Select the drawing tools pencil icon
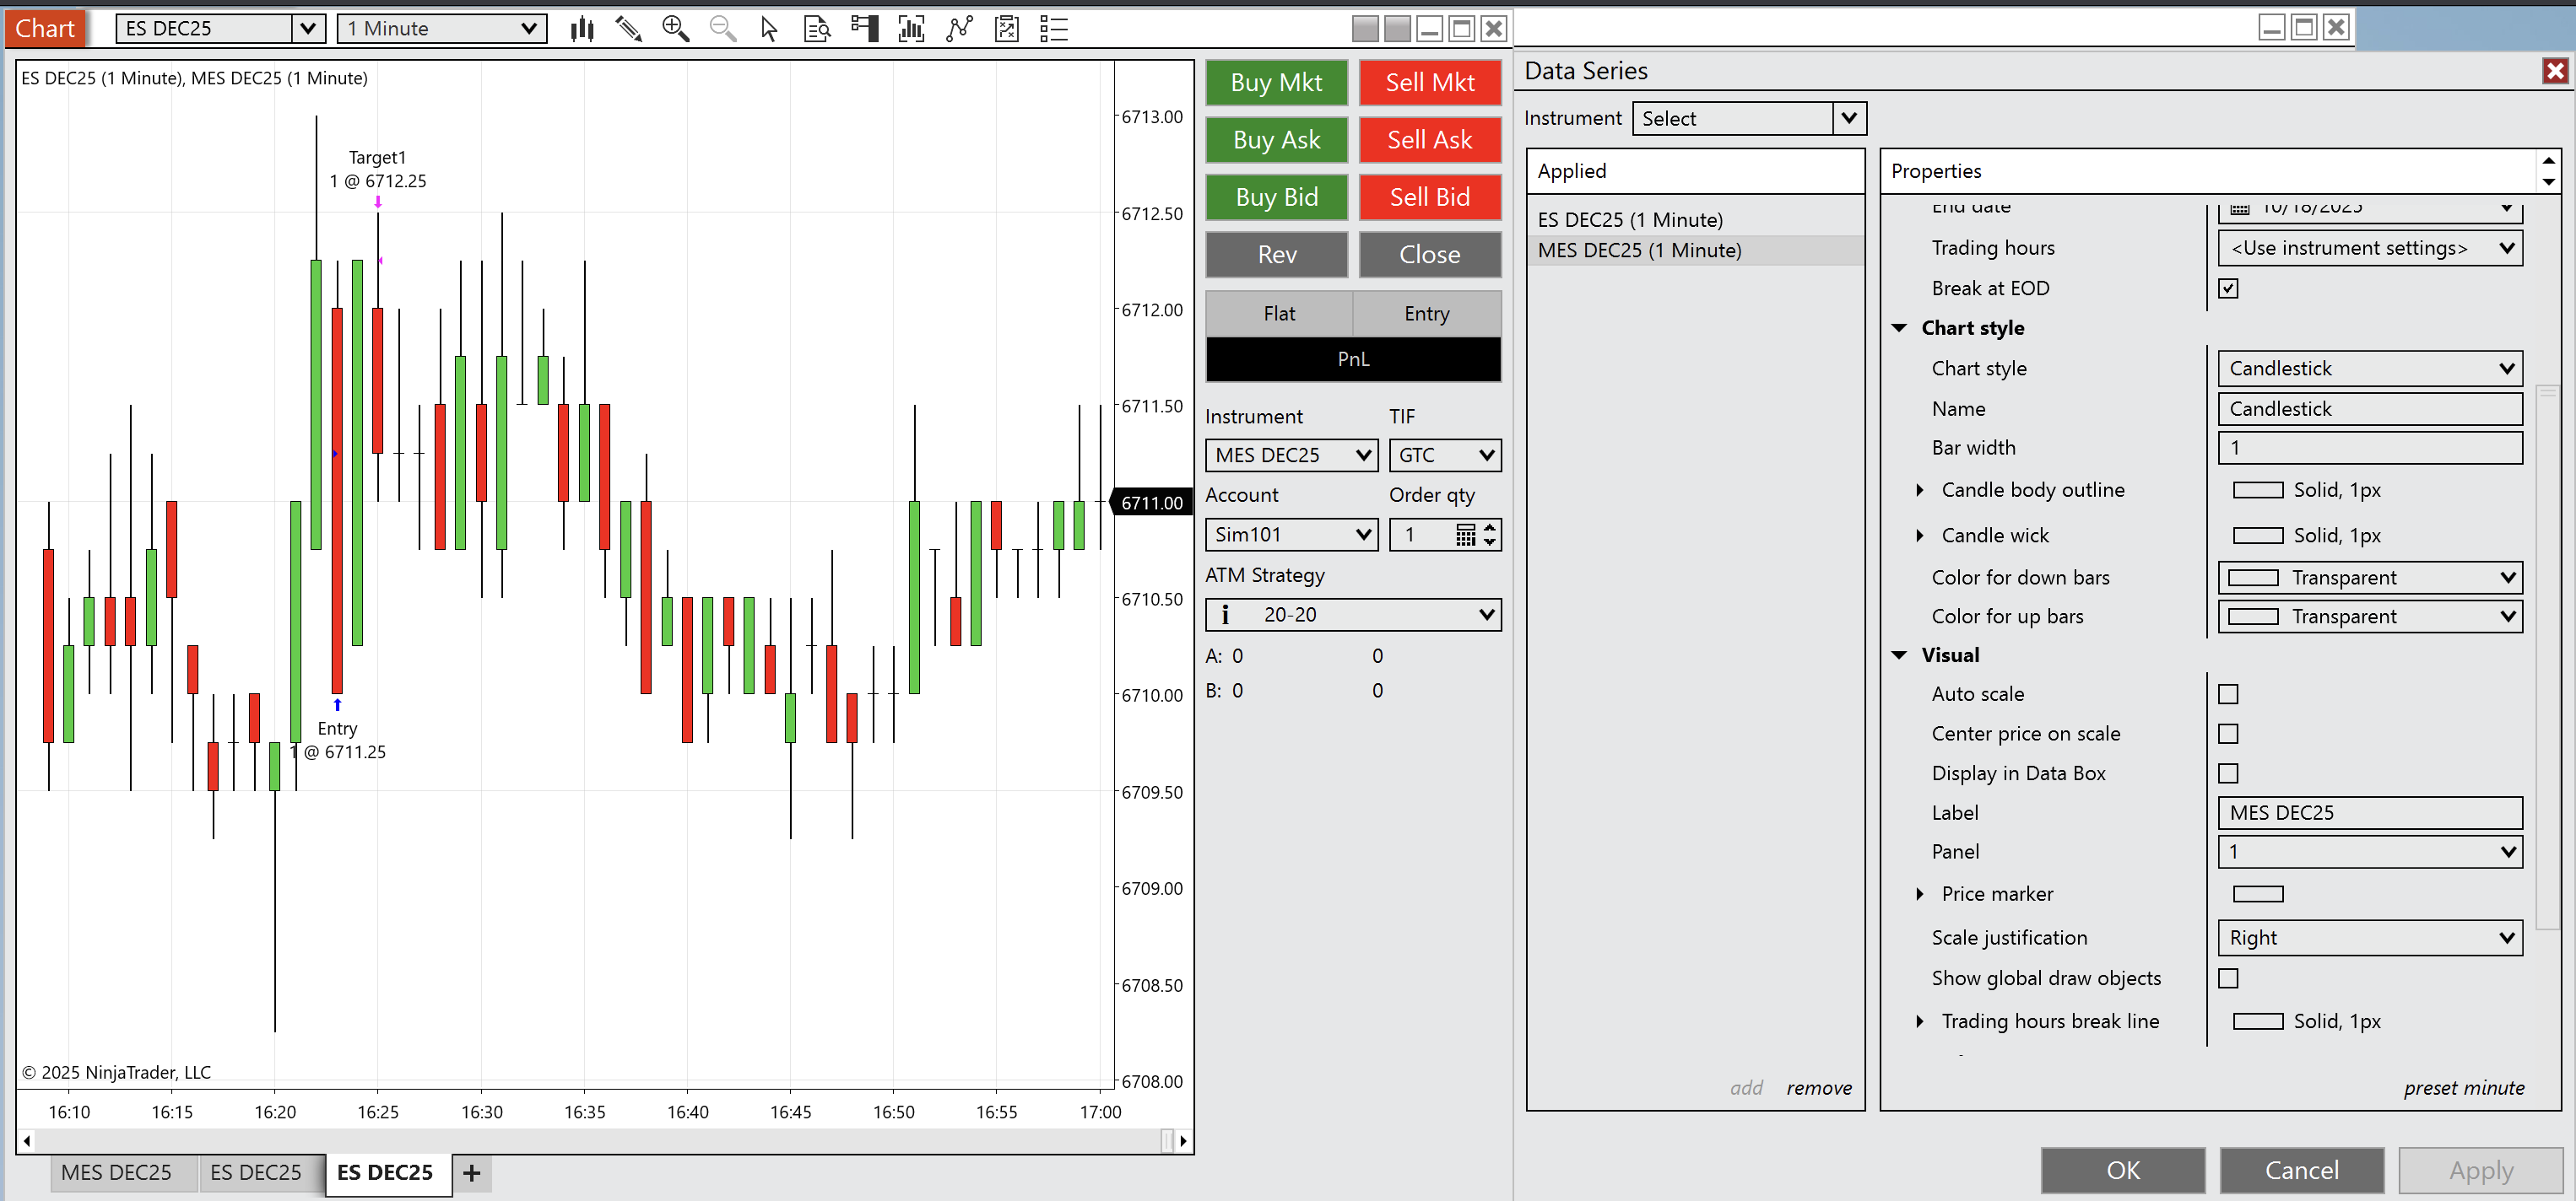Image resolution: width=2576 pixels, height=1201 pixels. tap(628, 29)
